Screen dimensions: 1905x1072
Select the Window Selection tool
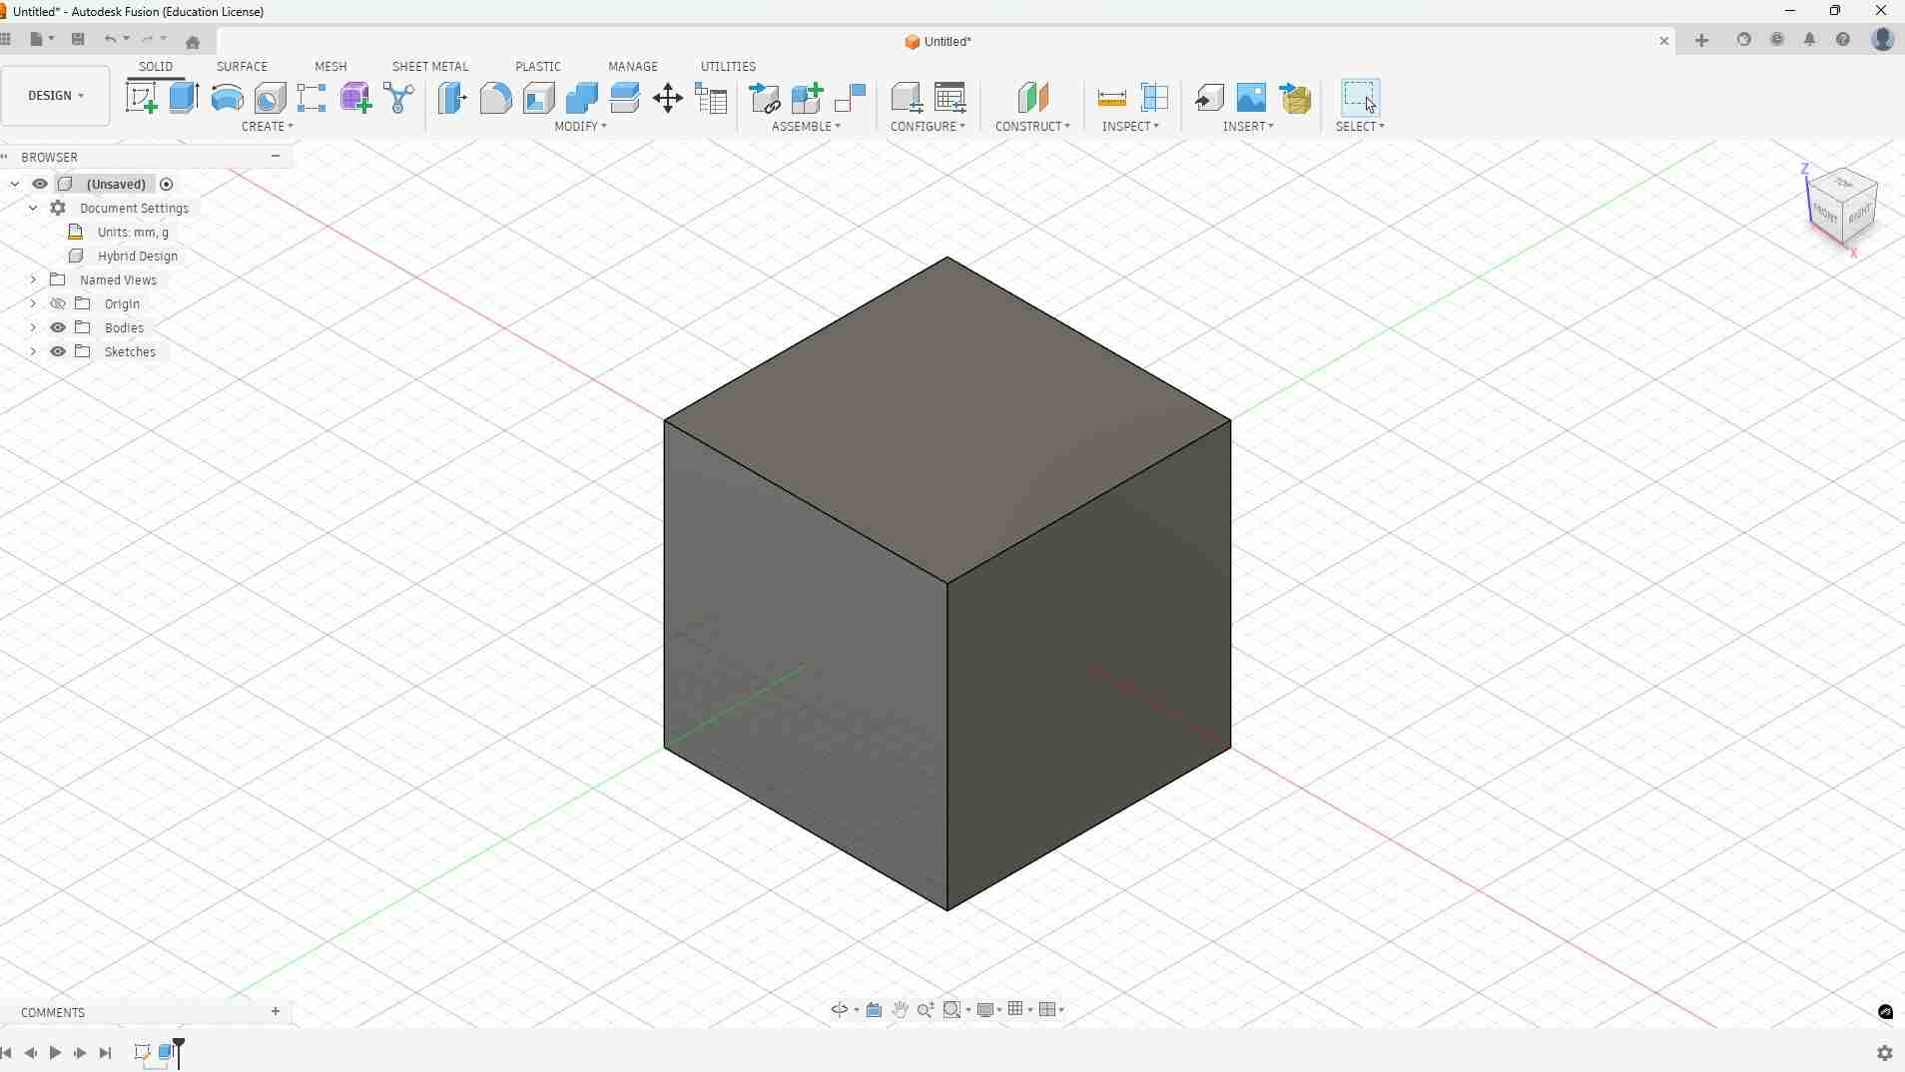pos(1360,98)
